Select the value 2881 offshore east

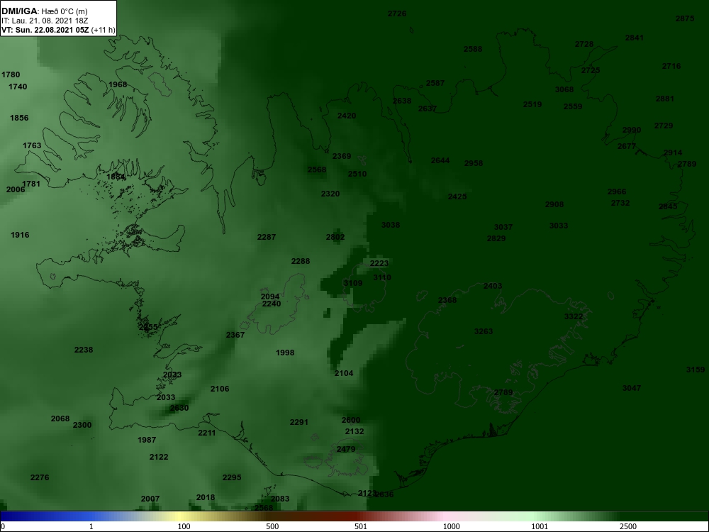(665, 98)
